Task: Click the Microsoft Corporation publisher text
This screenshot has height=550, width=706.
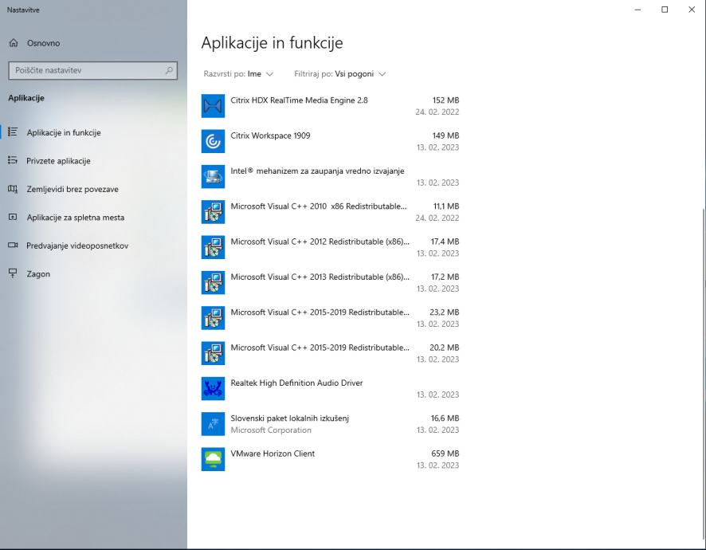Action: [271, 430]
